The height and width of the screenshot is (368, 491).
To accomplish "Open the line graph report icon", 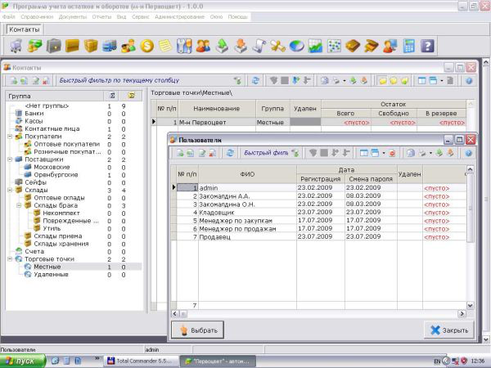I will click(x=315, y=47).
